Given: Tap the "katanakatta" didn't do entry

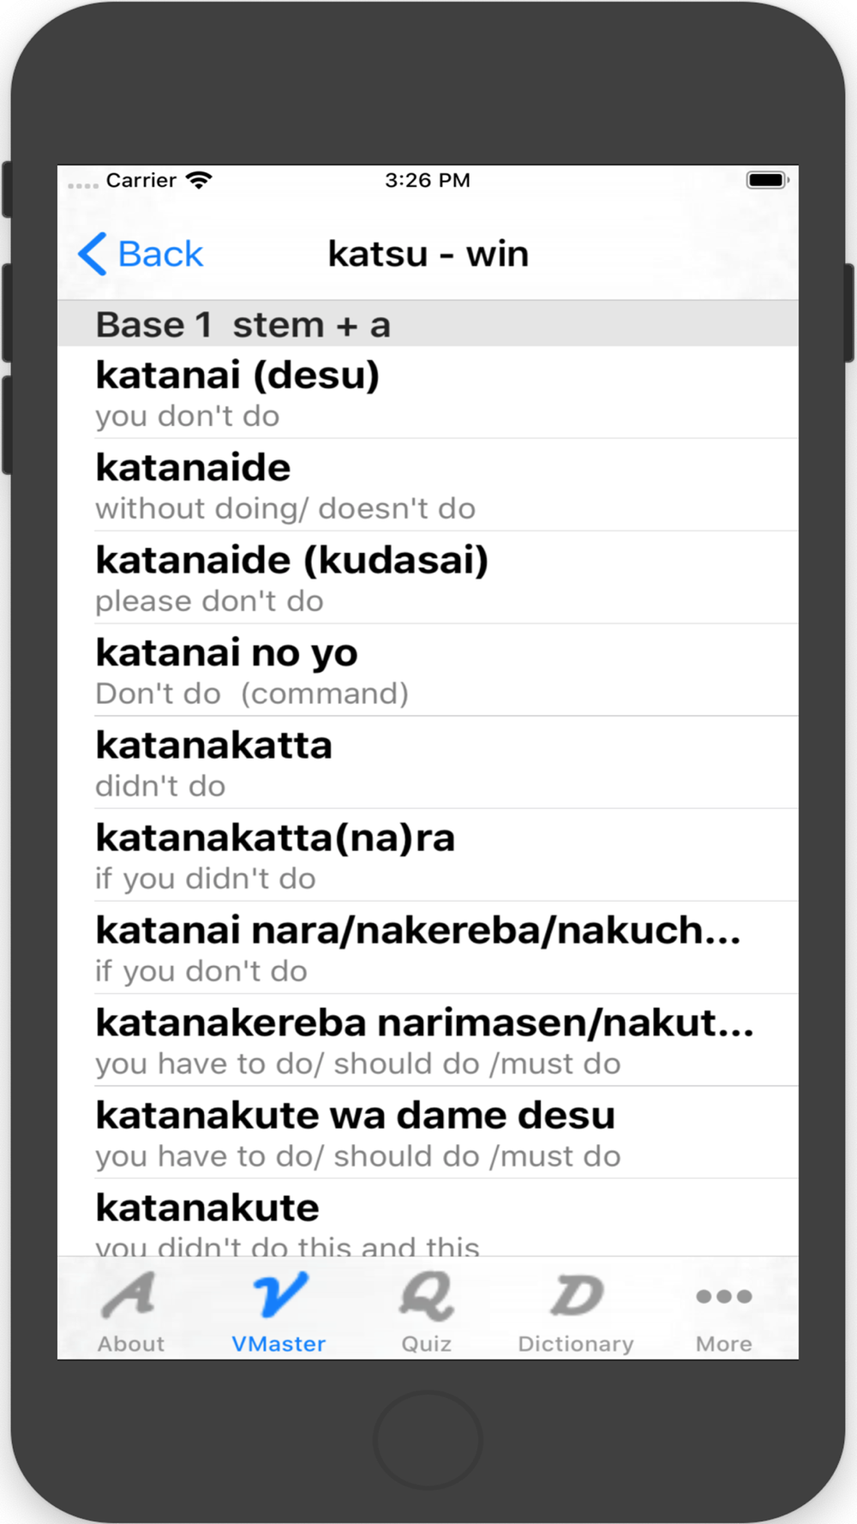Looking at the screenshot, I should [428, 763].
